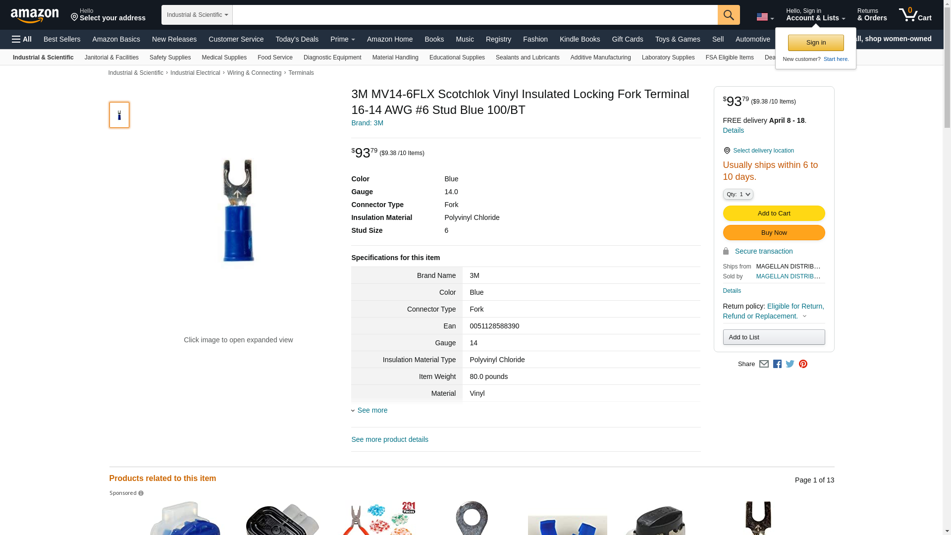
Task: Open the Qty quantity dropdown
Action: [x=738, y=194]
